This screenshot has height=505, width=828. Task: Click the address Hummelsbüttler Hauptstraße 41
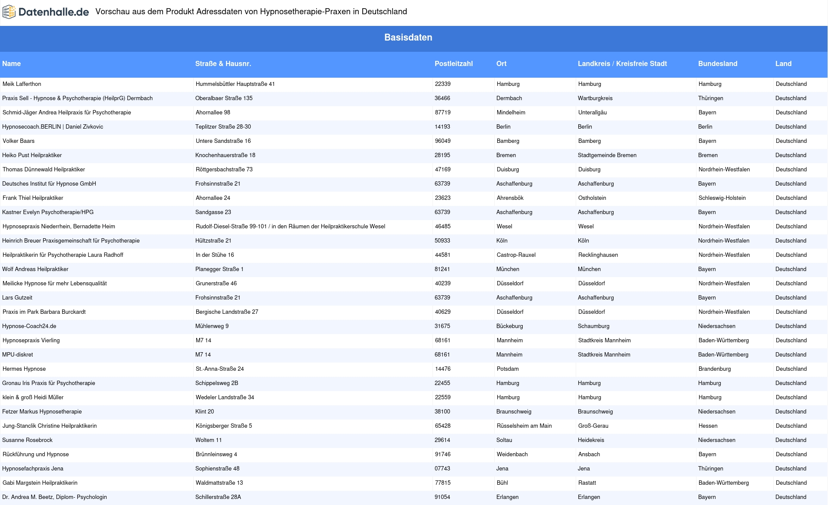click(x=235, y=84)
